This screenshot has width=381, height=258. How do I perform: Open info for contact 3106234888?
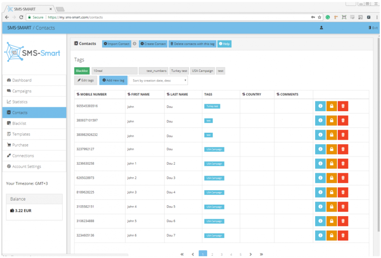(x=320, y=221)
